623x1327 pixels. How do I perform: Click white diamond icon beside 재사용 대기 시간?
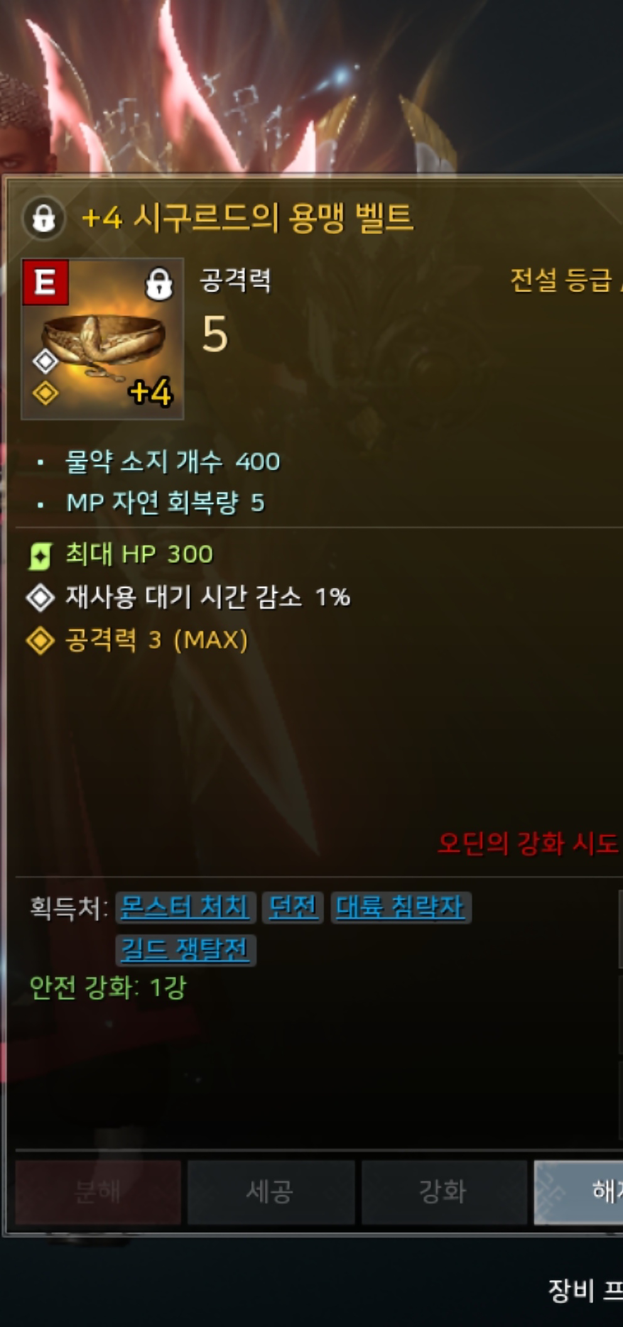pos(40,598)
